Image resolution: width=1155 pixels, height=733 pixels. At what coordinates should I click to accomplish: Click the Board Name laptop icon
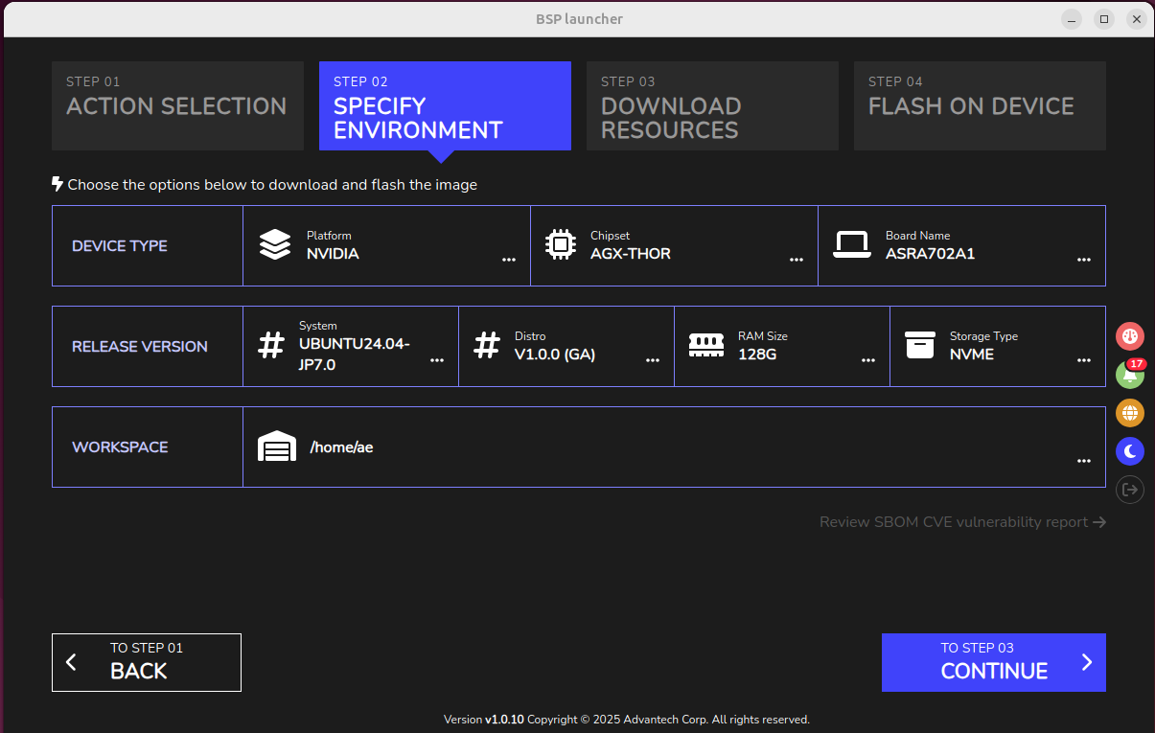[x=851, y=245]
